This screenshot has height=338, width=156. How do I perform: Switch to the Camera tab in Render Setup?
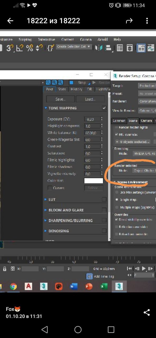146,121
